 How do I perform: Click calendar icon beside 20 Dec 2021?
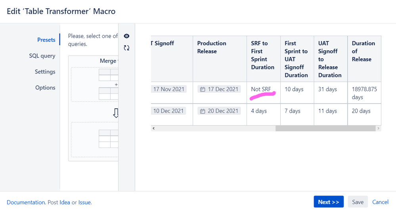pos(203,111)
